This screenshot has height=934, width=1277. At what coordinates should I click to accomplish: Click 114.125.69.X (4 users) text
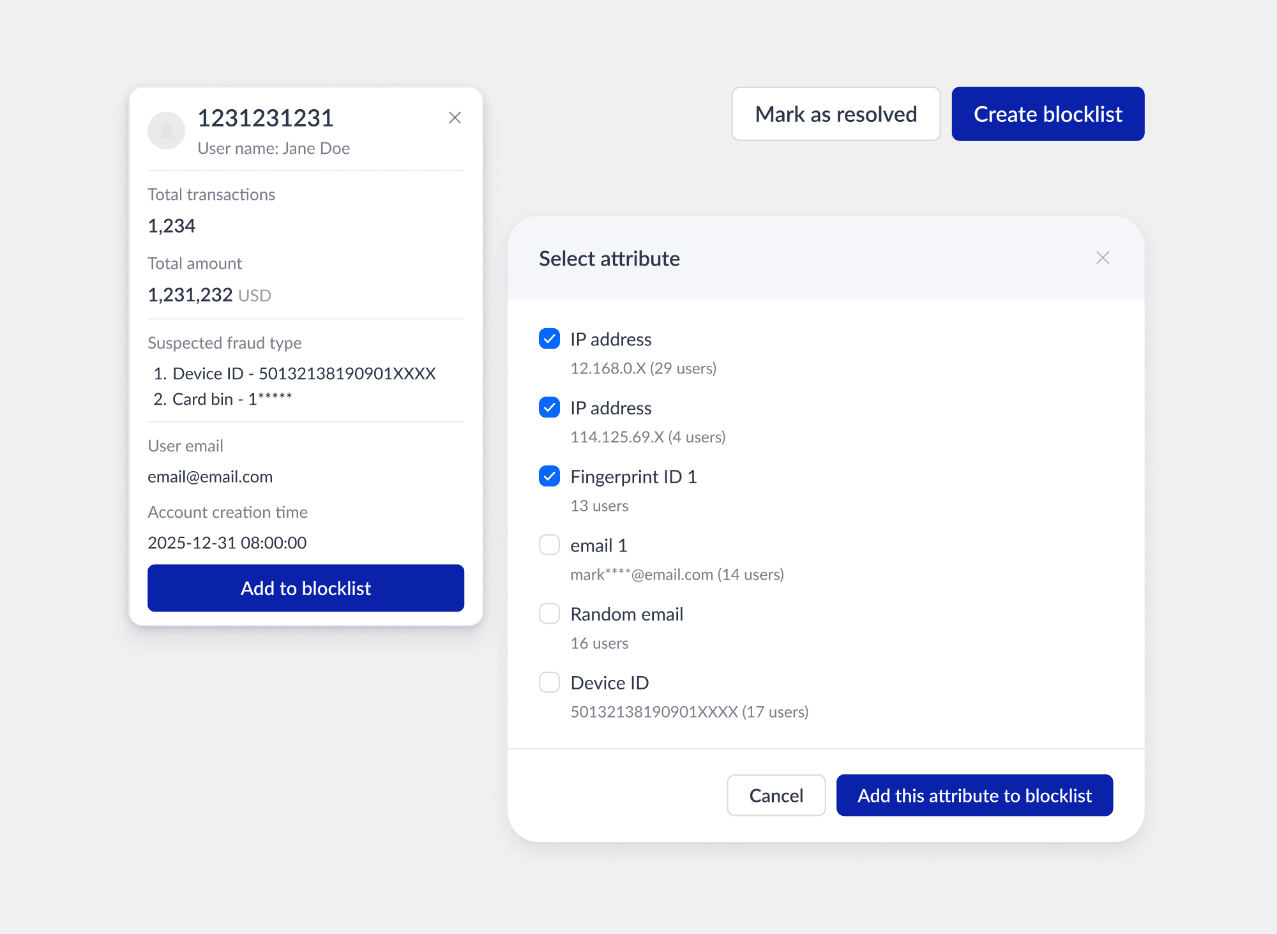(x=648, y=437)
